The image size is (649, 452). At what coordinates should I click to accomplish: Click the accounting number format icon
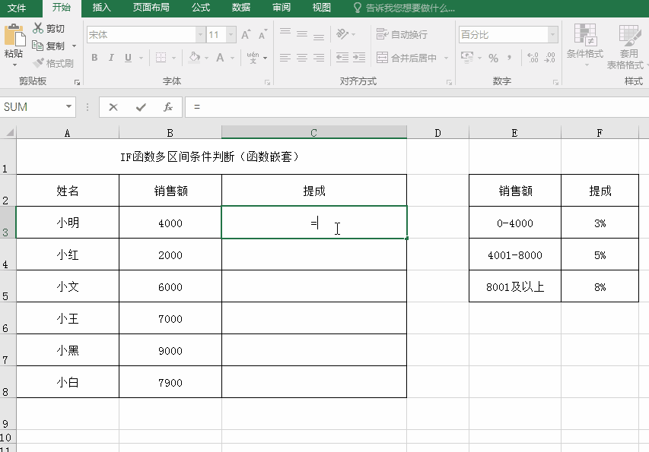pos(467,58)
